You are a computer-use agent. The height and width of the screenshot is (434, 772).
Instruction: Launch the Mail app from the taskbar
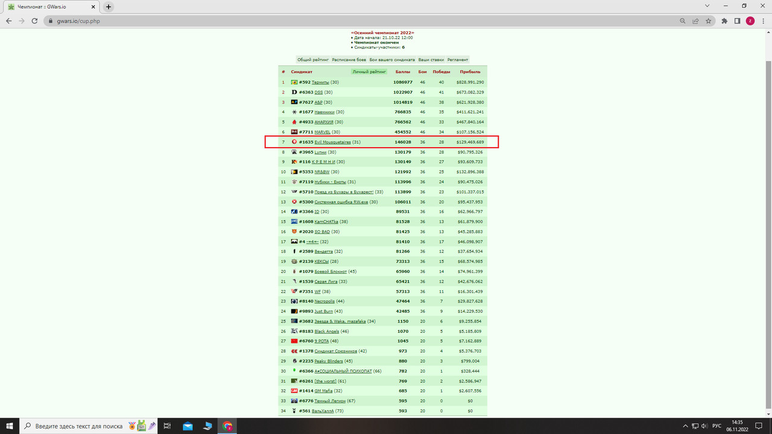[188, 426]
